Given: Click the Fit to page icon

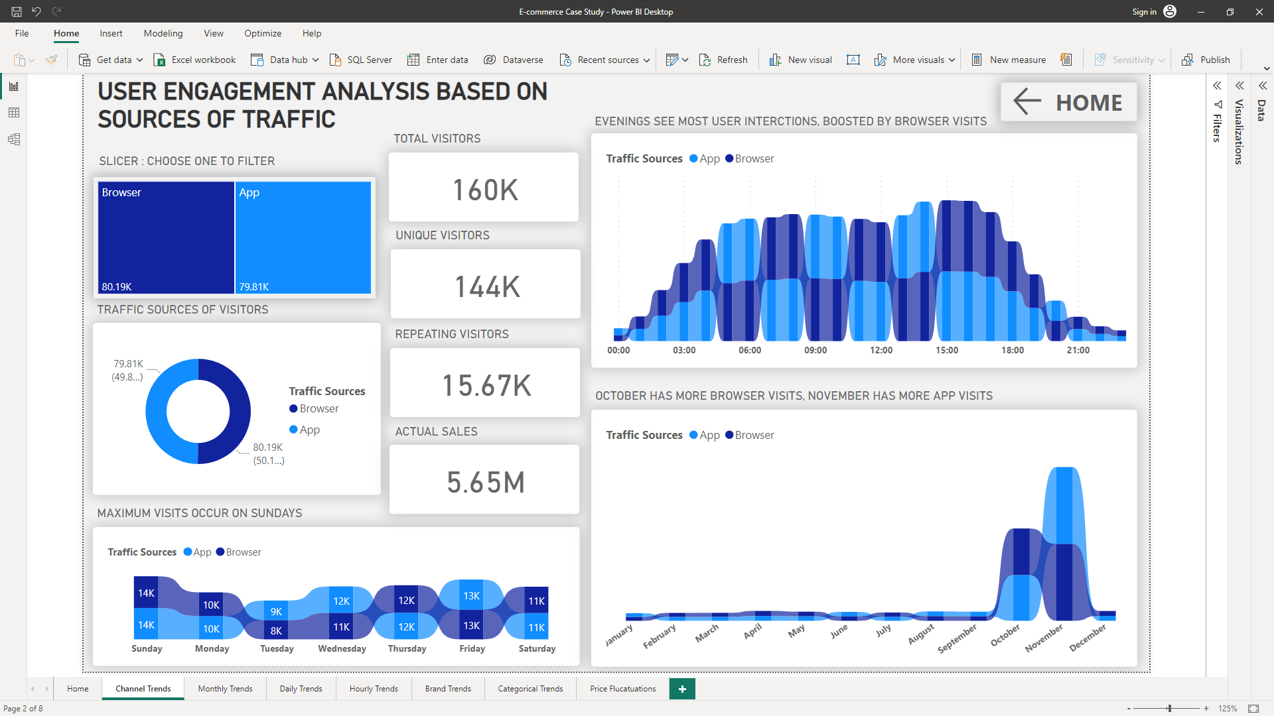Looking at the screenshot, I should point(1253,709).
